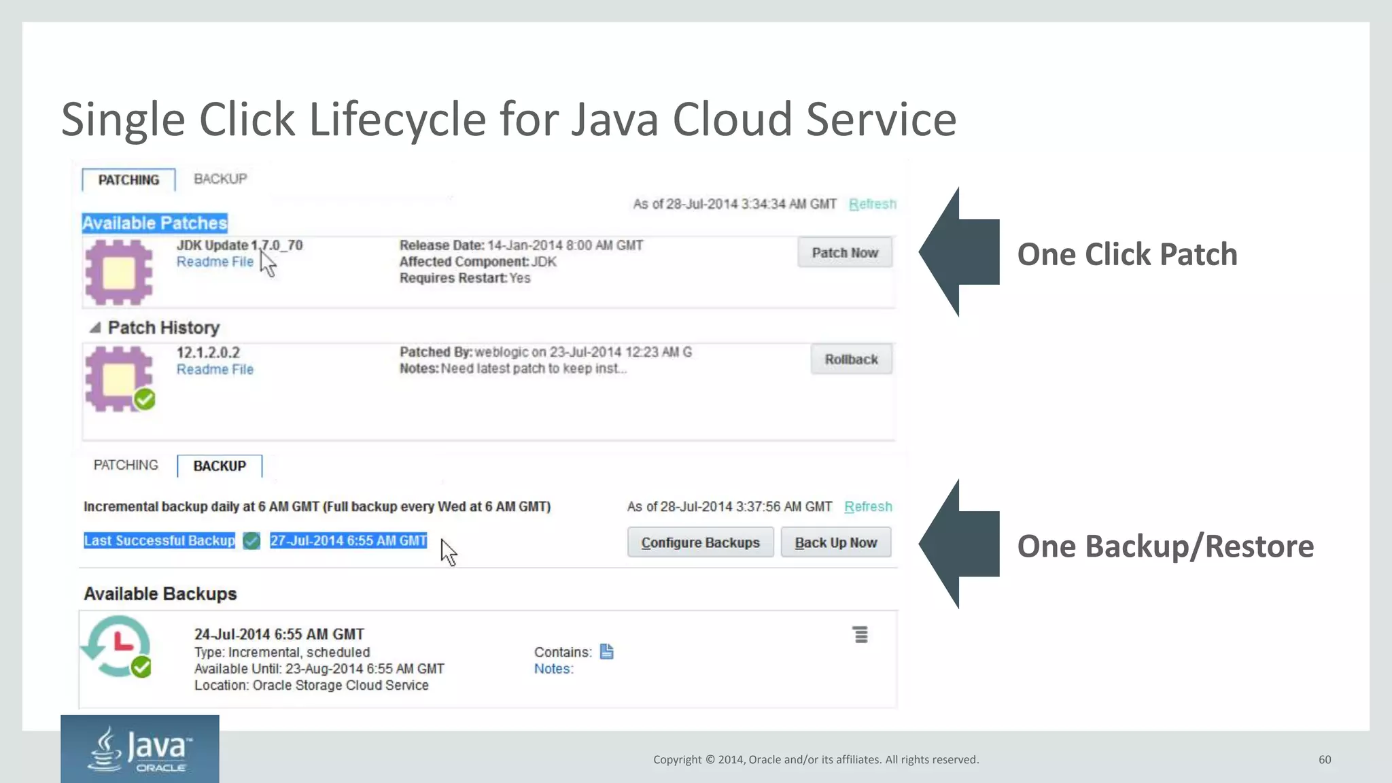Click the Notes: label in backup entry
The height and width of the screenshot is (783, 1392).
coord(554,669)
